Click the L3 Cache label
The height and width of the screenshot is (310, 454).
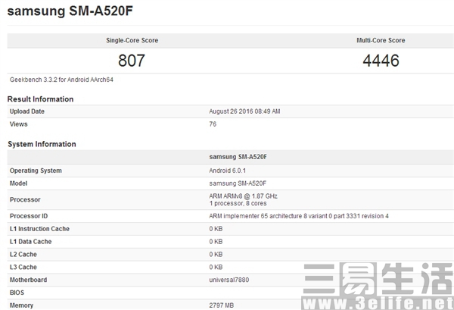[x=23, y=267]
